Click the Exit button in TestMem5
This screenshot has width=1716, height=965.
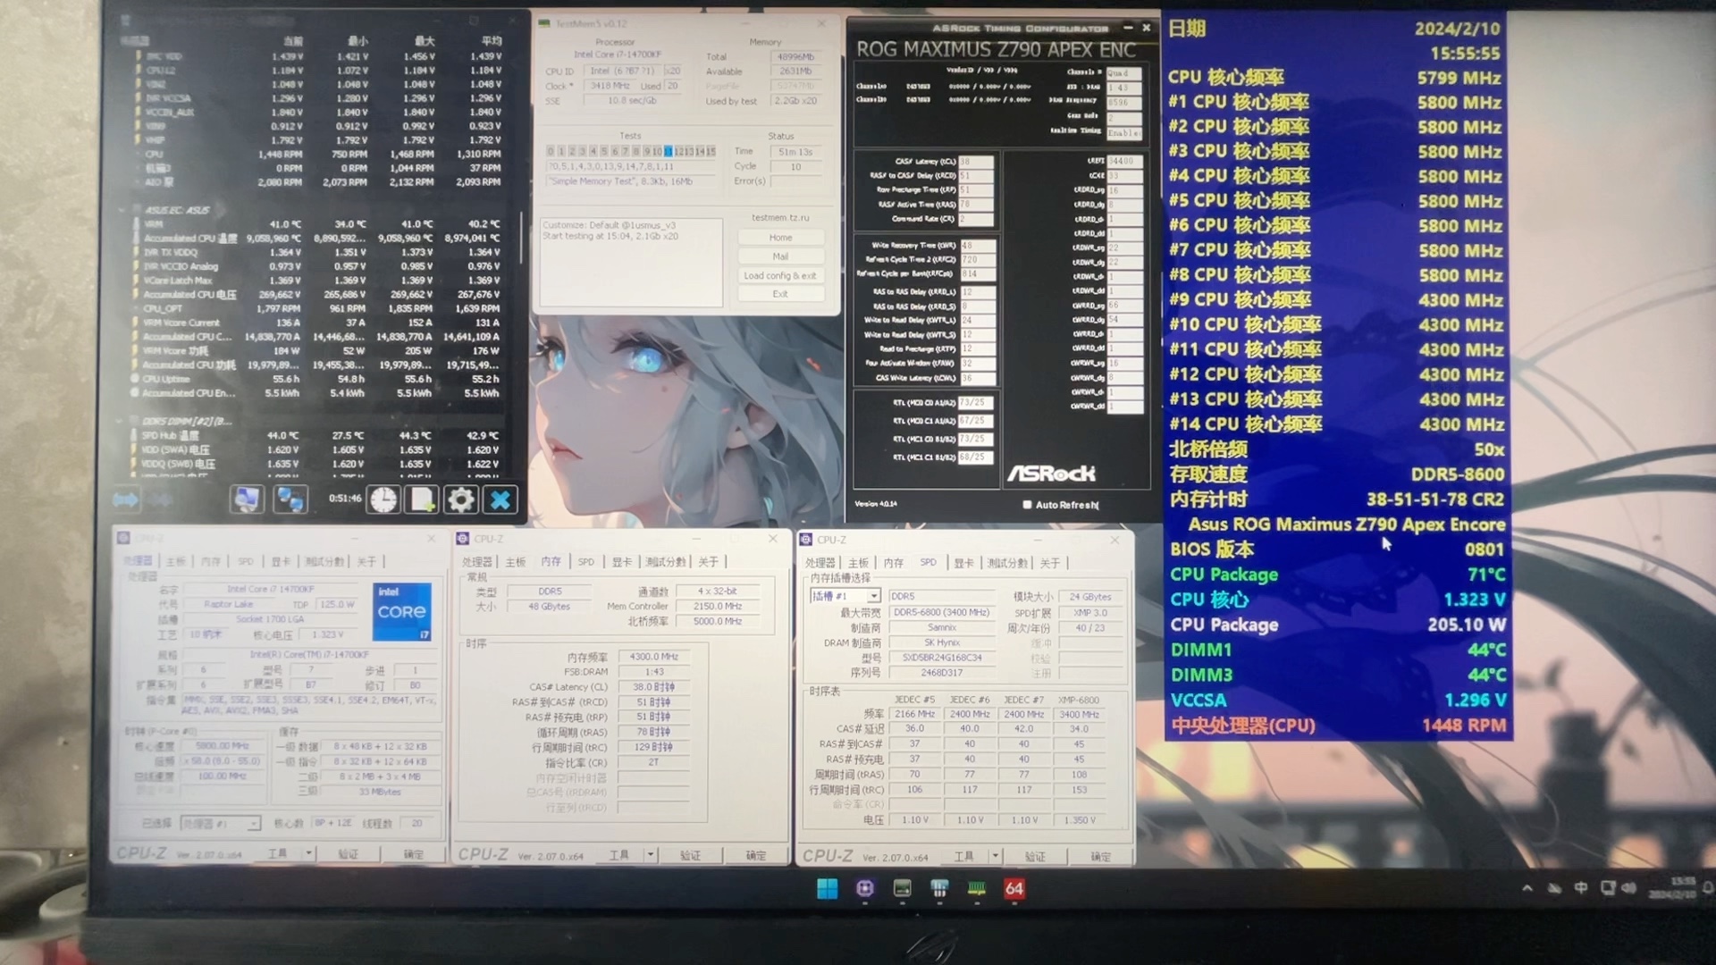click(780, 294)
